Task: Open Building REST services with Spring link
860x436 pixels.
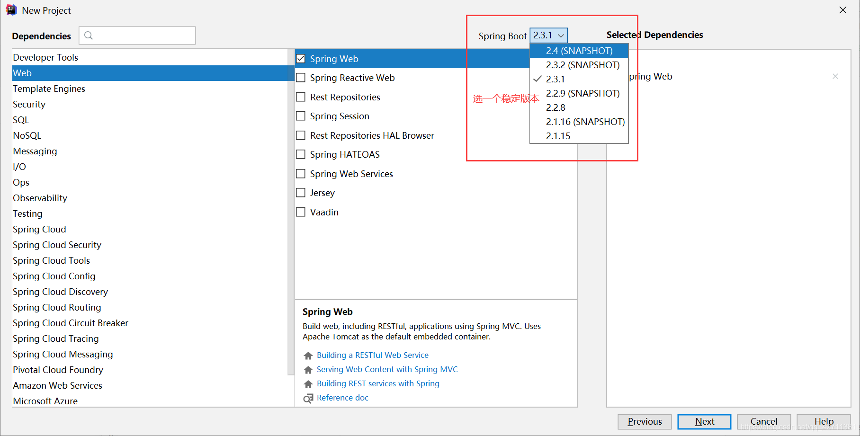Action: (x=378, y=383)
